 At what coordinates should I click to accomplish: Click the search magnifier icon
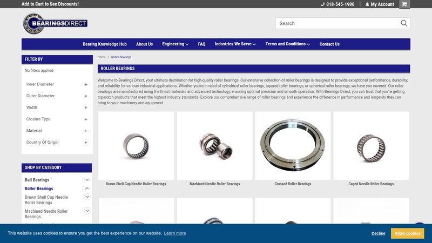pyautogui.click(x=404, y=23)
